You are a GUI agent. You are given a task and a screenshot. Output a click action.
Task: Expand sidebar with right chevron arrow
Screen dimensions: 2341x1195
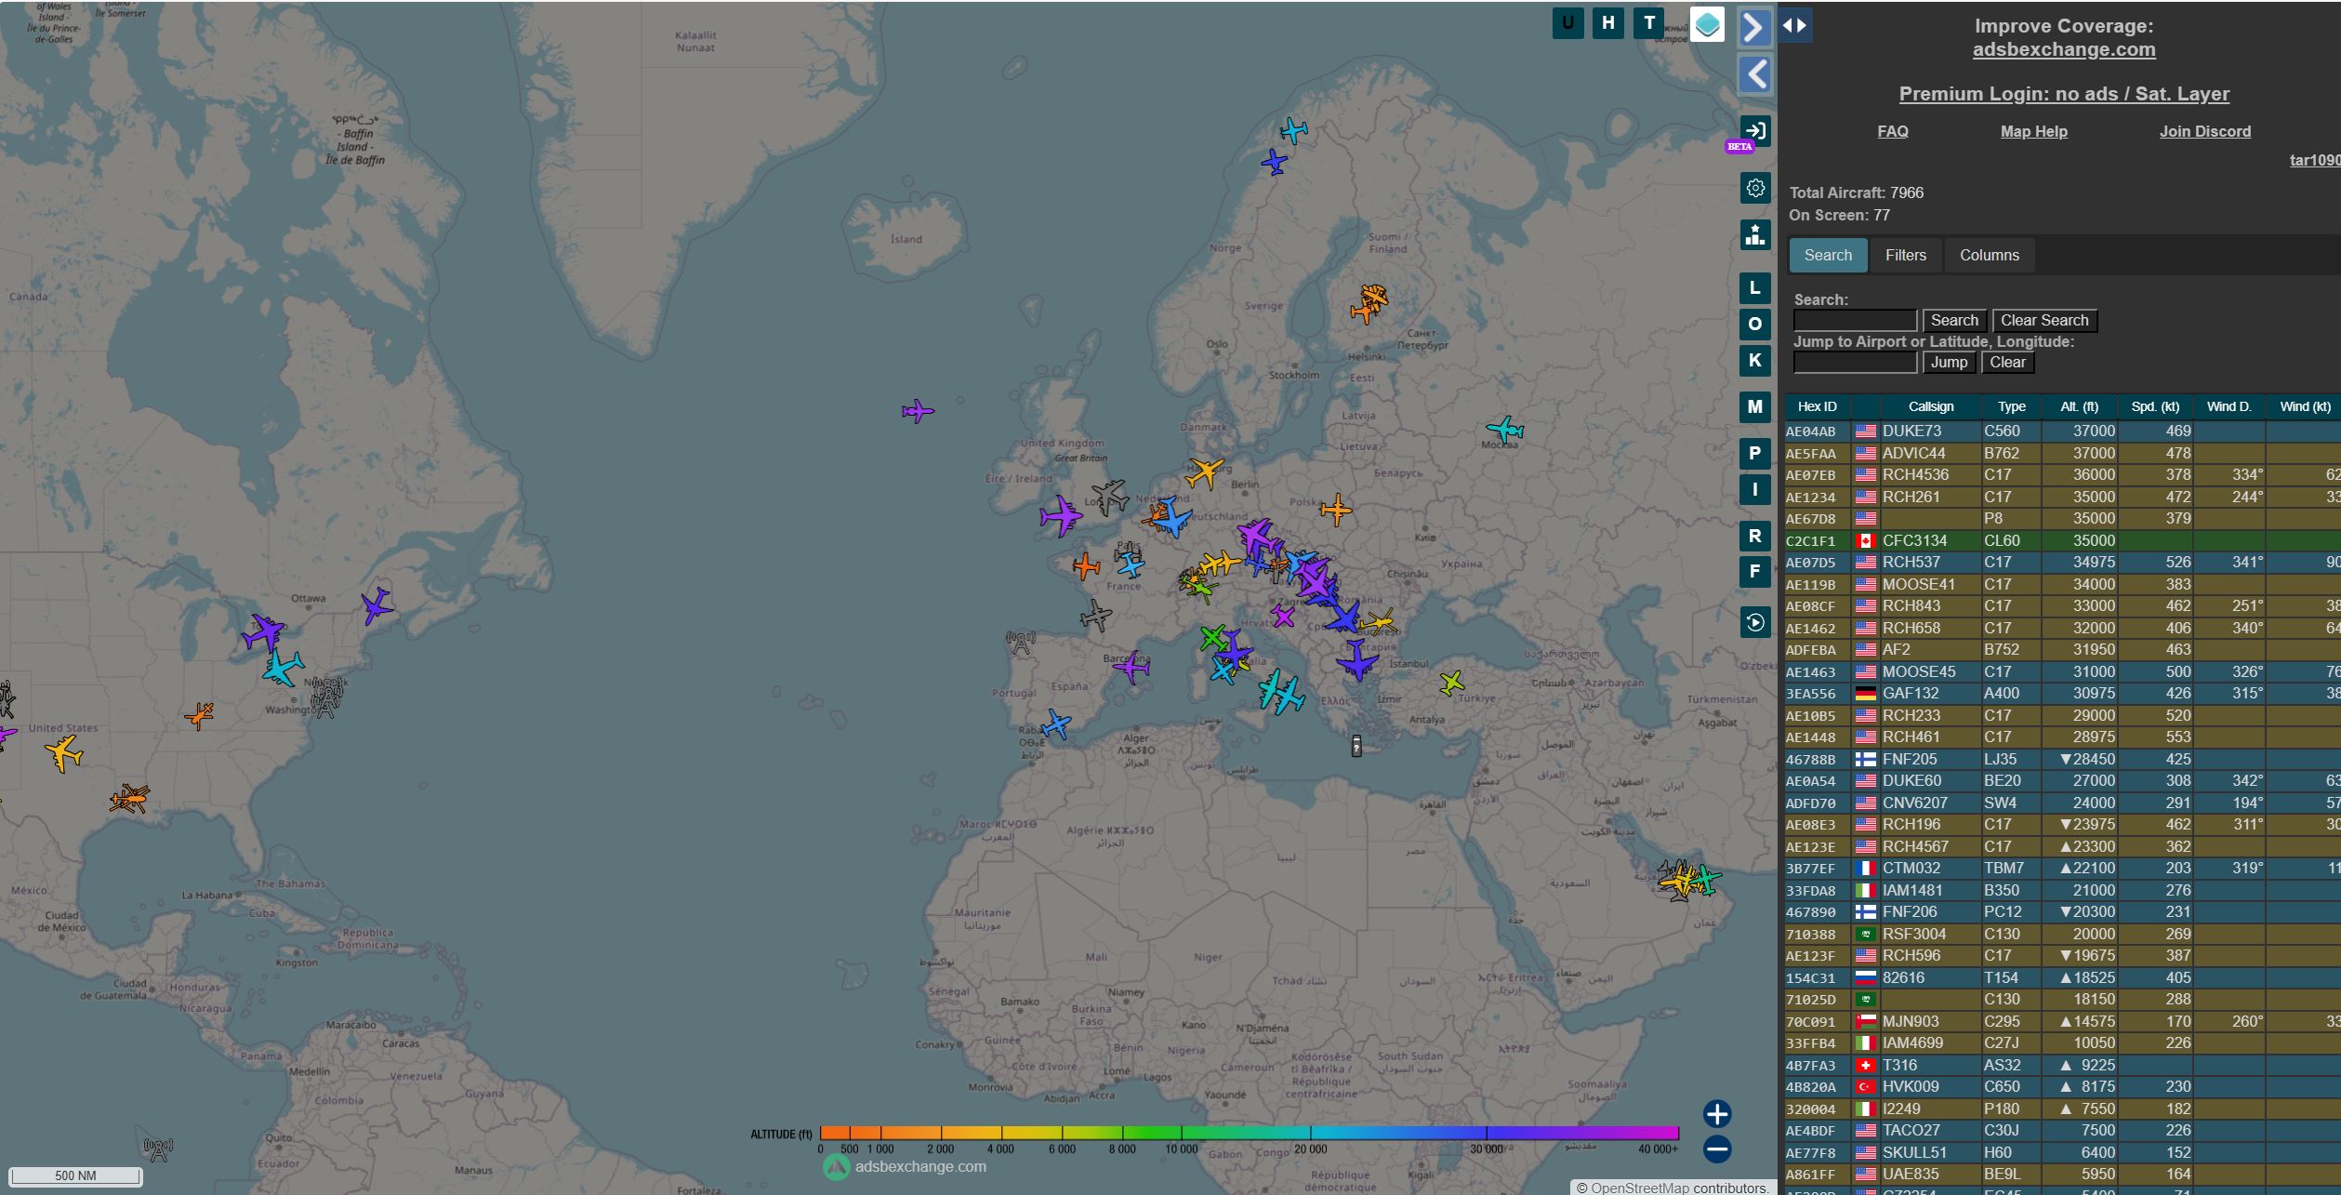point(1754,27)
